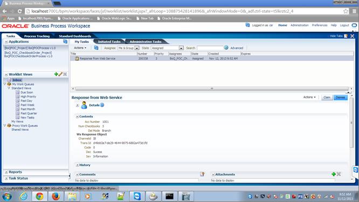Bookmark this page with star icon
Screen dimensions: 359x202
[346, 11]
